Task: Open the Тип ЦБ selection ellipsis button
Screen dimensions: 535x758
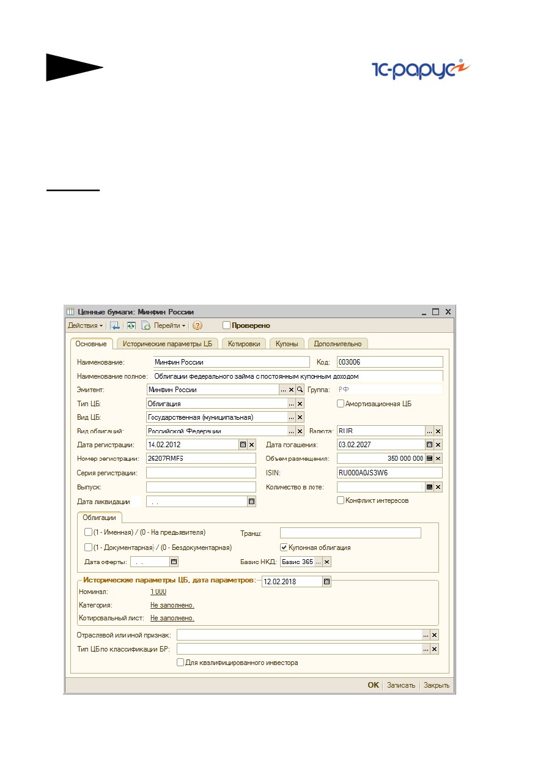Action: [292, 404]
